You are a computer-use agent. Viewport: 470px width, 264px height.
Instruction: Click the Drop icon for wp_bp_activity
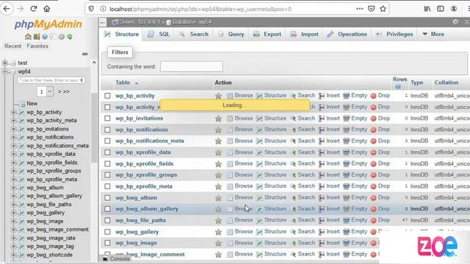point(374,96)
